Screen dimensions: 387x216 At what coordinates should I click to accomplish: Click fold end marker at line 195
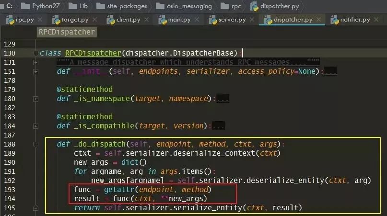click(35, 208)
